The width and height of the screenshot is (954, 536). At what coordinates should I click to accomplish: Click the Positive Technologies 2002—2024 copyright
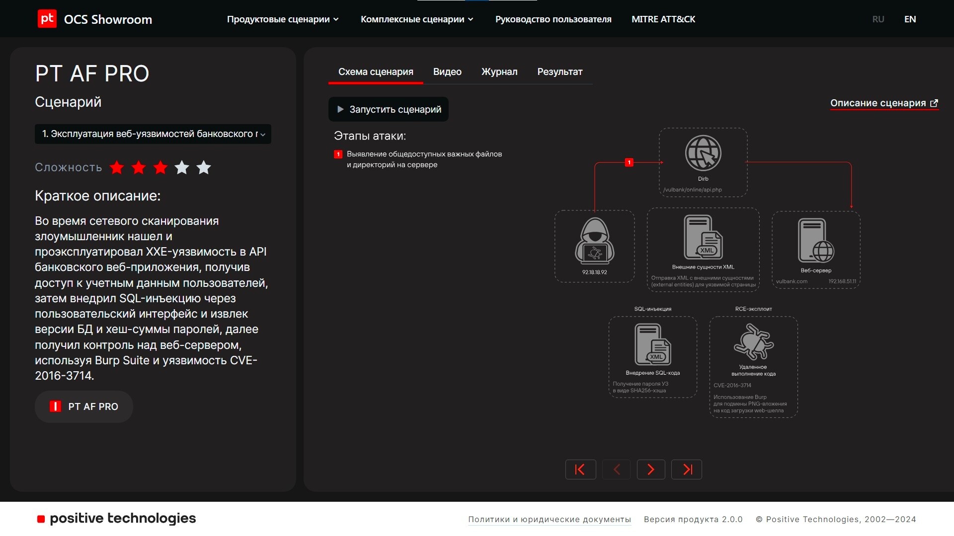click(x=836, y=520)
